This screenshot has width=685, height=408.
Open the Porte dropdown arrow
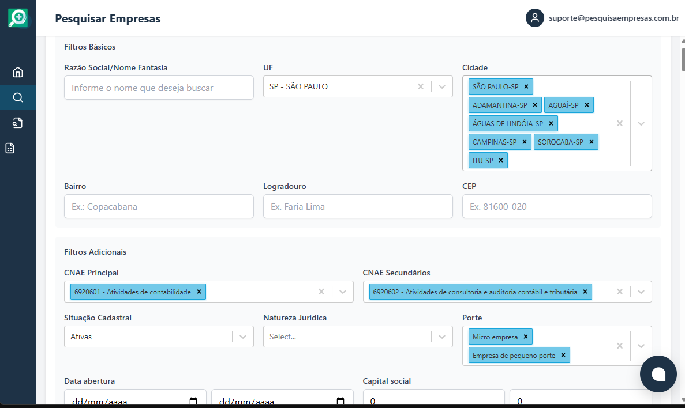(641, 346)
